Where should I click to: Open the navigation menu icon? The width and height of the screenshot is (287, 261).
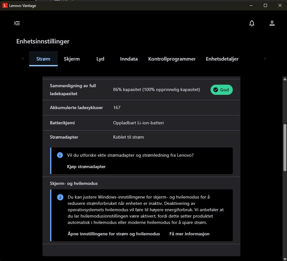[17, 23]
